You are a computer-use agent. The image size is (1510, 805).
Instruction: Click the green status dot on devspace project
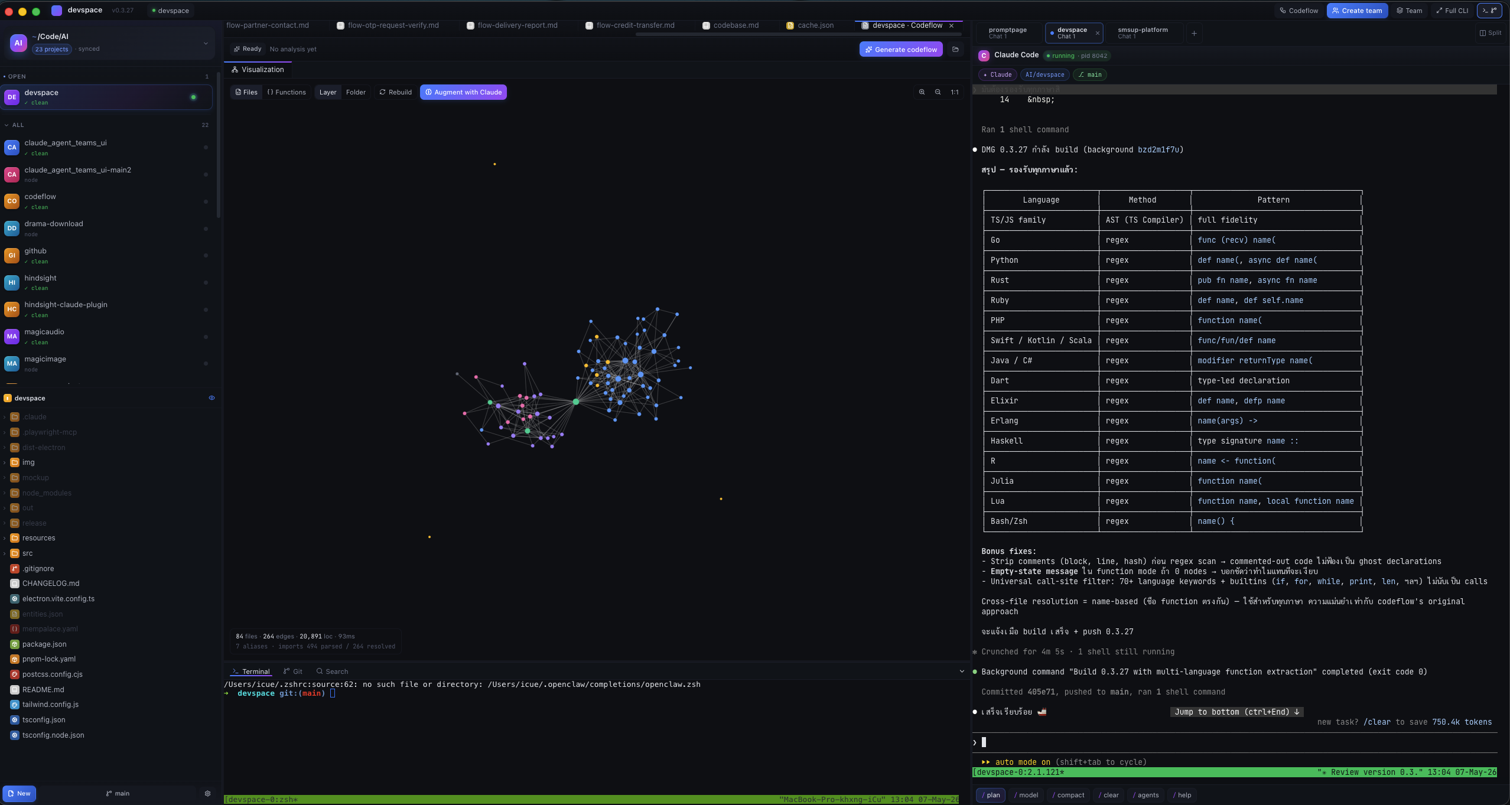193,97
